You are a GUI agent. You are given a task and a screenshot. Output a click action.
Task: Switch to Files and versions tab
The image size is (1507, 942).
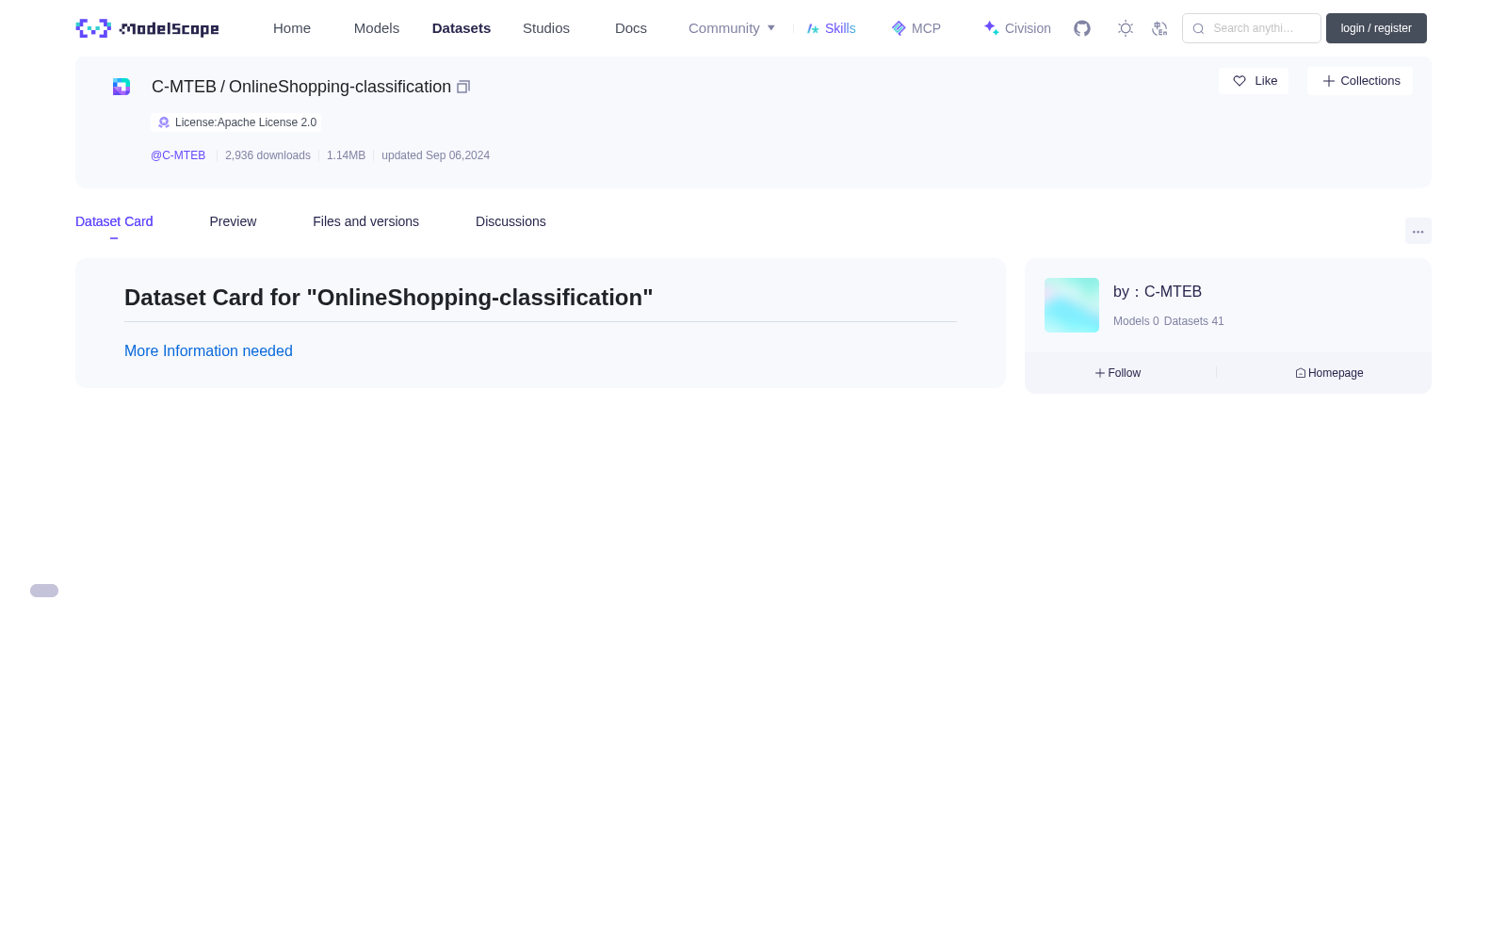(365, 221)
